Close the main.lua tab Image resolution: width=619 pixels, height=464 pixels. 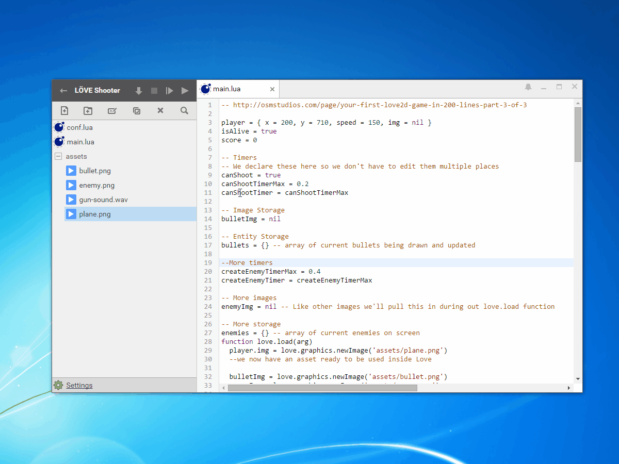[x=272, y=89]
